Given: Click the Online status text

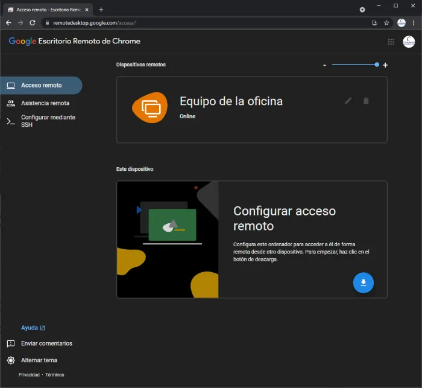Looking at the screenshot, I should click(x=187, y=116).
